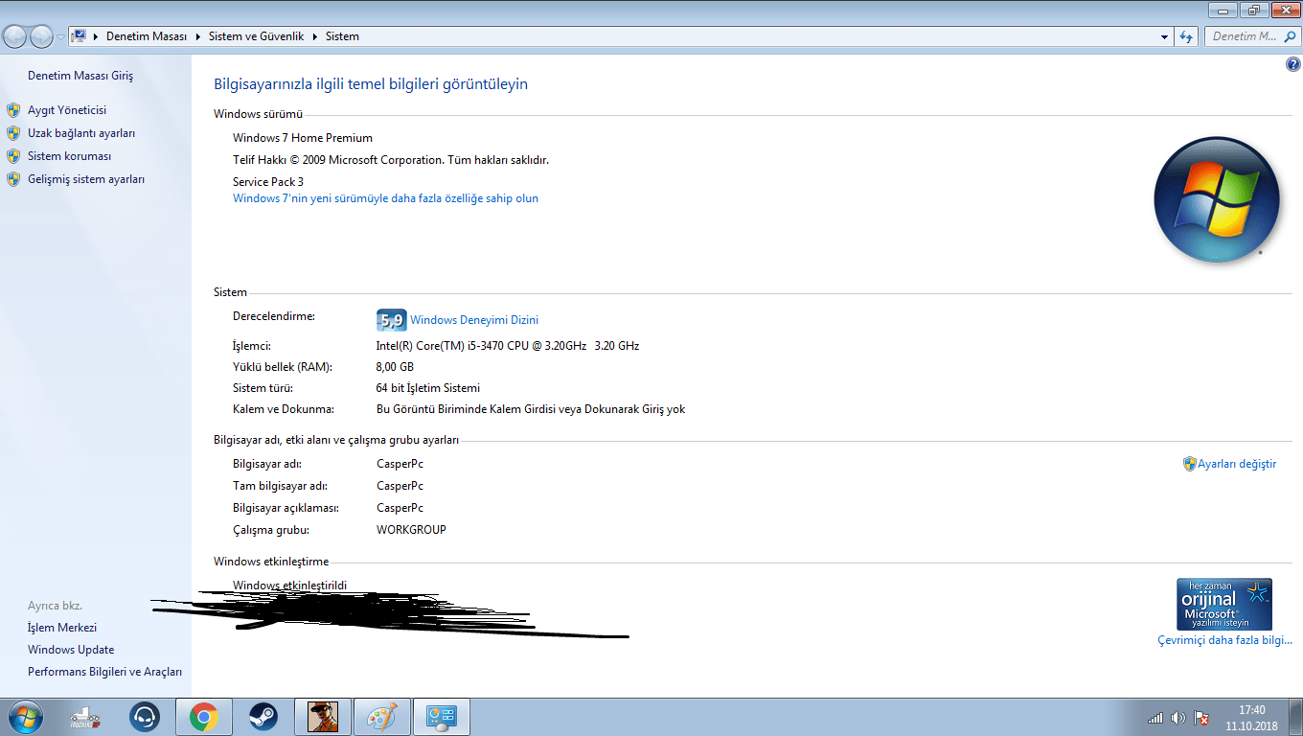Screen dimensions: 1303x736
Task: Open the address bar history dropdown
Action: tap(1164, 36)
